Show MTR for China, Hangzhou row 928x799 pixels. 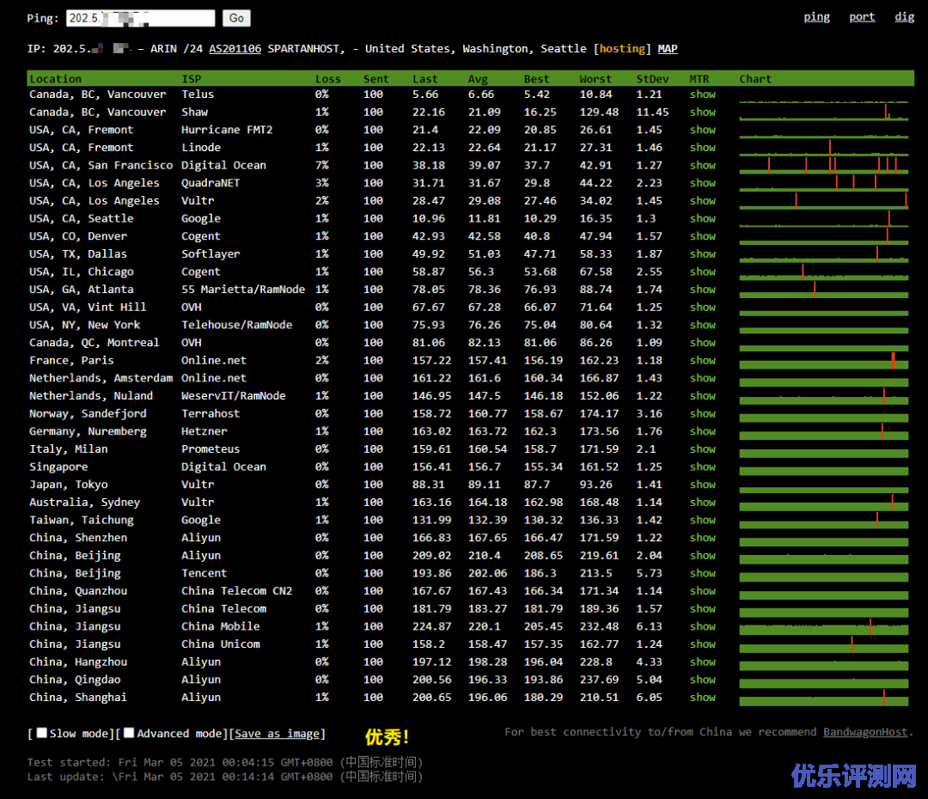click(x=703, y=662)
